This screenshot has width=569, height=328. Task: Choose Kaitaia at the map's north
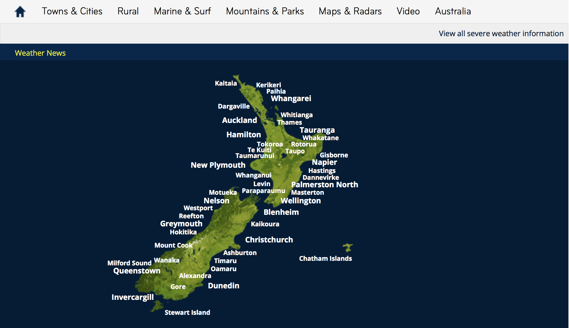tap(226, 83)
